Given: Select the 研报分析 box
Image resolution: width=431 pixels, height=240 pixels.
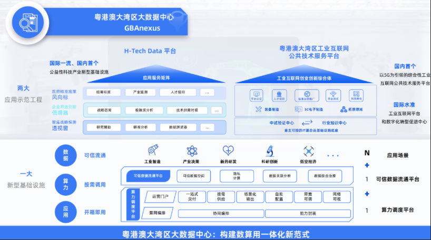Looking at the screenshot, I should click(x=141, y=127).
